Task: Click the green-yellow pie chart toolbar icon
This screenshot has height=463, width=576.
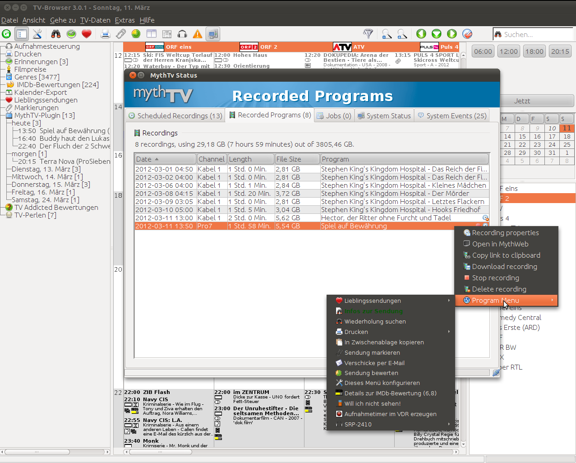Action: click(x=136, y=34)
